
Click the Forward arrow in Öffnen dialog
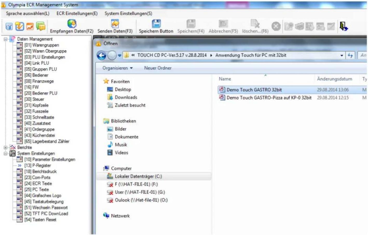[x=112, y=55]
